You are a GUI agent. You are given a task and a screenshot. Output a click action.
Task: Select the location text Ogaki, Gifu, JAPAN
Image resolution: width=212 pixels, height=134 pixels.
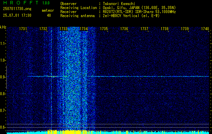click(x=121, y=8)
